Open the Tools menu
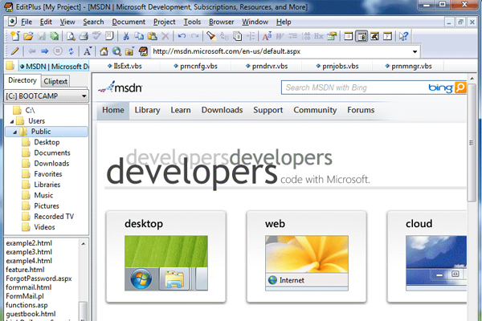The width and height of the screenshot is (482, 321). tap(192, 22)
